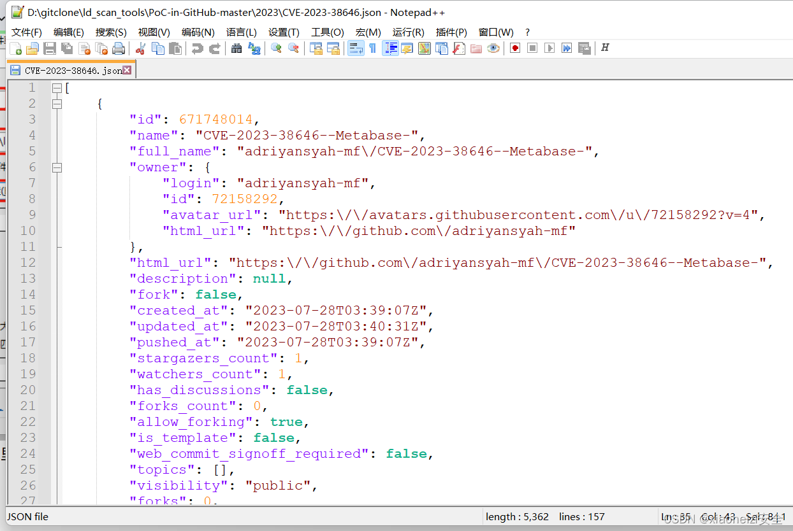
Task: Open the Replace dialog toolbar icon
Action: point(254,48)
